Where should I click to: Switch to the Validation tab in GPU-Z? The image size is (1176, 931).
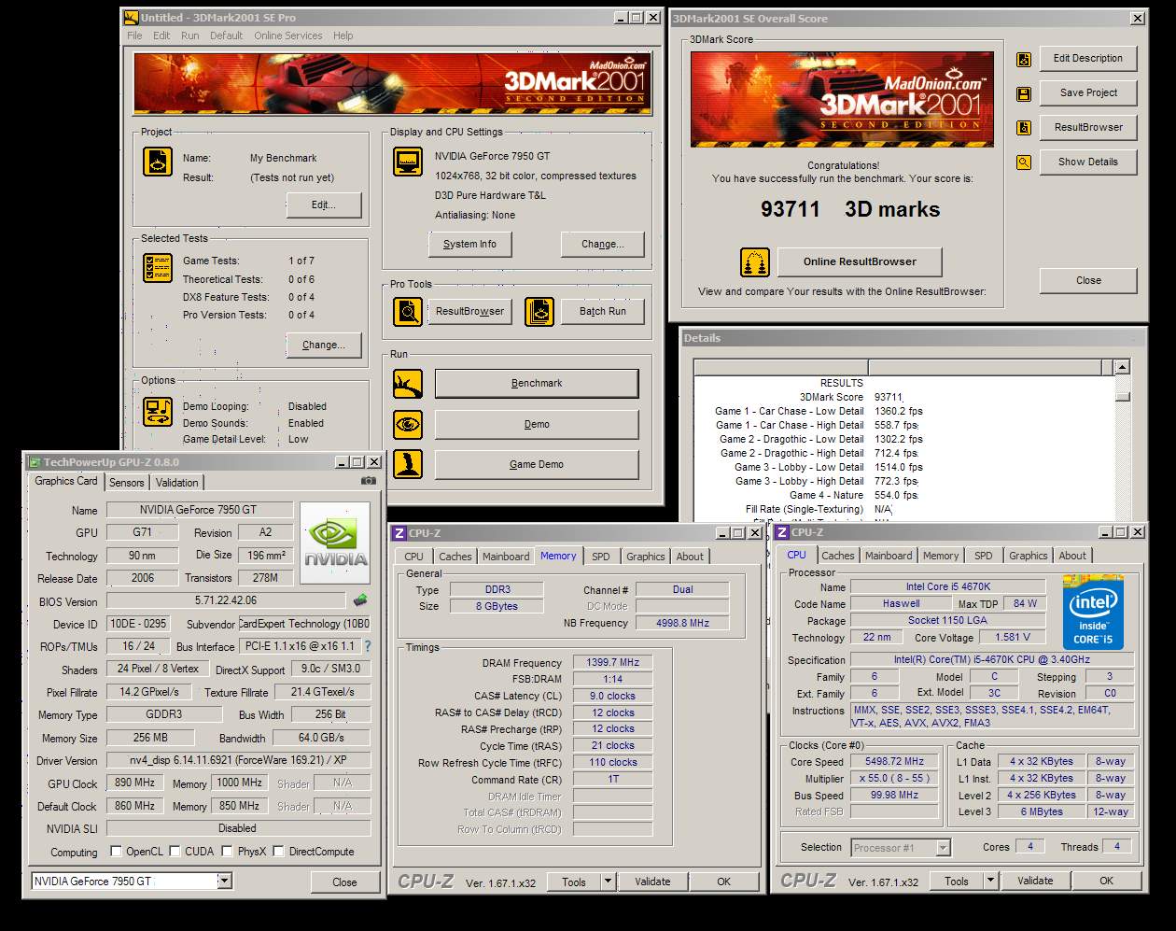(x=177, y=483)
